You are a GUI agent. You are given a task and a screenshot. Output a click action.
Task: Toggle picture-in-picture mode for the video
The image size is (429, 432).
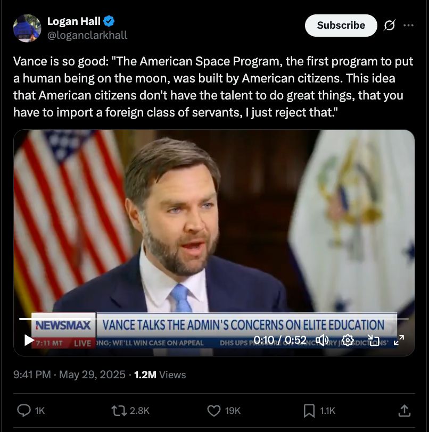[373, 340]
